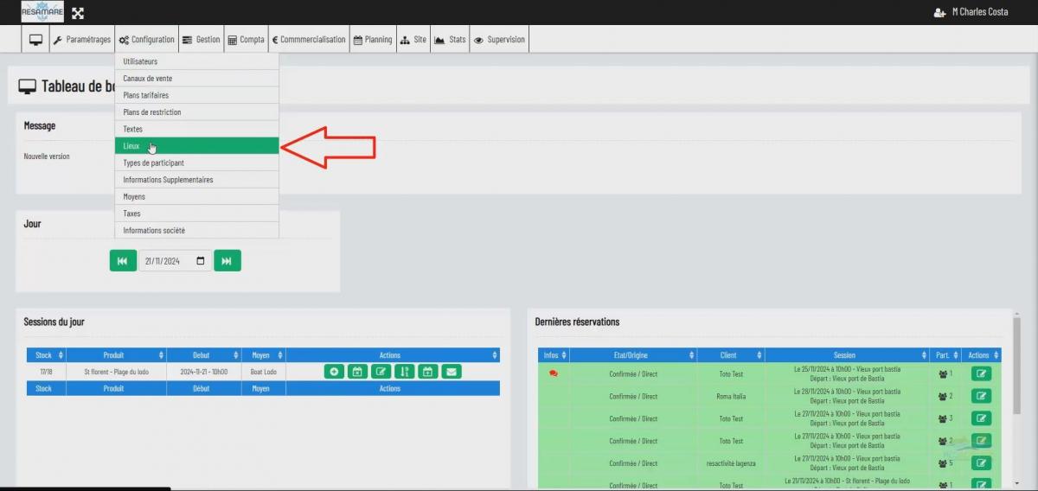Click the M Charles Costa username
This screenshot has height=491, width=1038.
pos(979,12)
